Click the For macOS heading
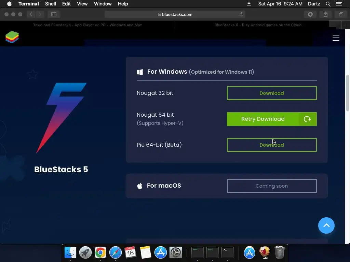 [164, 186]
